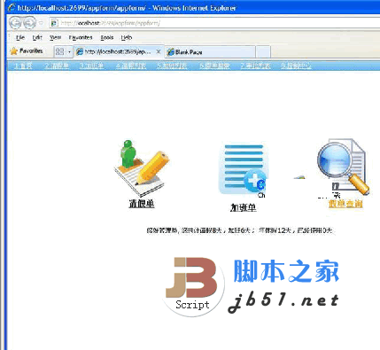Screen dimensions: 380x350
Task: Click the localhost address bar
Action: tap(214, 23)
